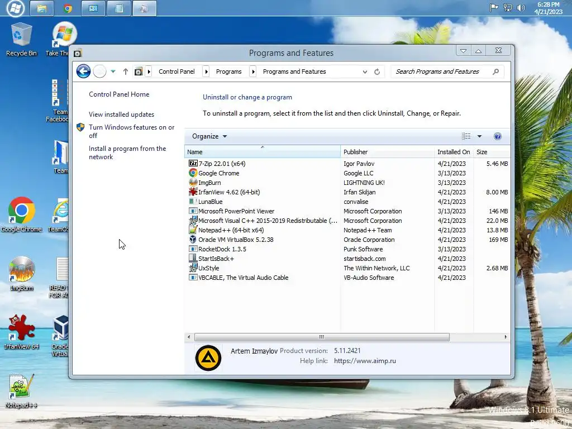The height and width of the screenshot is (429, 572).
Task: Refresh the Programs and Features list
Action: coord(377,71)
